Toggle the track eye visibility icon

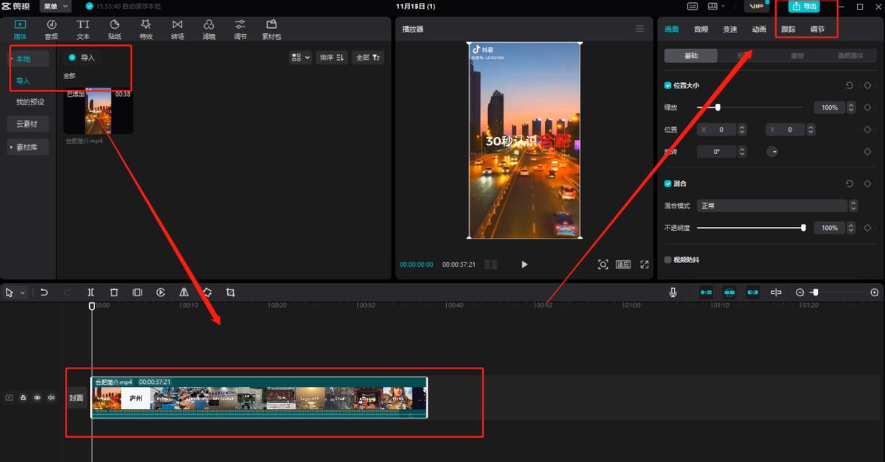(37, 398)
